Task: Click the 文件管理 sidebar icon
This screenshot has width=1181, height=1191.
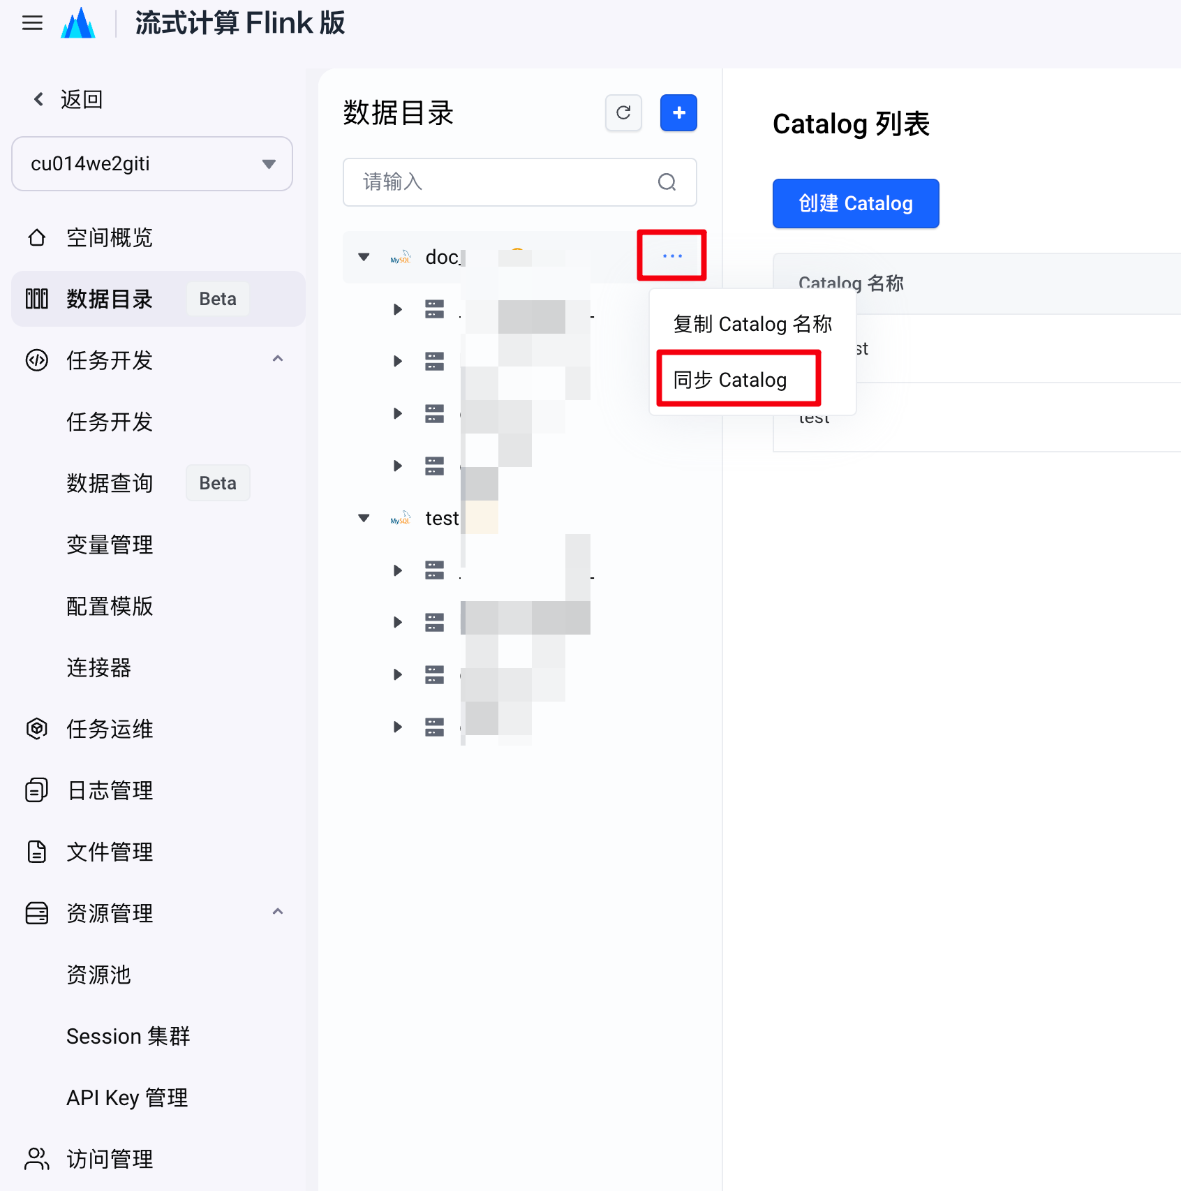Action: point(37,852)
